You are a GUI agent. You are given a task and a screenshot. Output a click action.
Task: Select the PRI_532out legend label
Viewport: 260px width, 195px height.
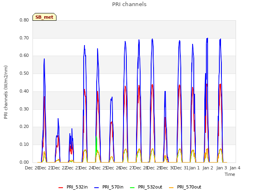coord(150,187)
